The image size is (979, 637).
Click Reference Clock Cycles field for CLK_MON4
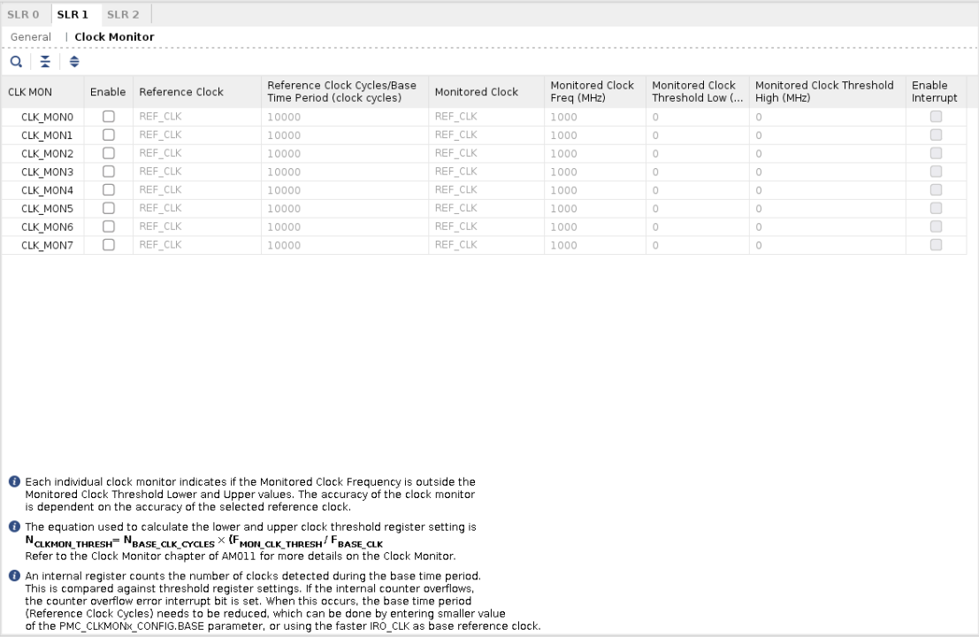coord(344,190)
